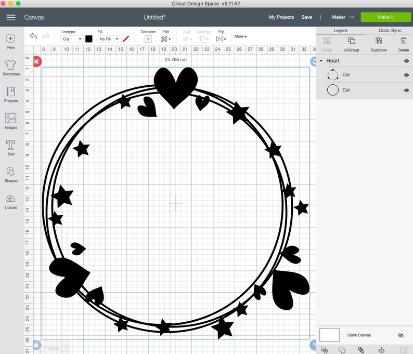Click the Canvas label

[34, 17]
